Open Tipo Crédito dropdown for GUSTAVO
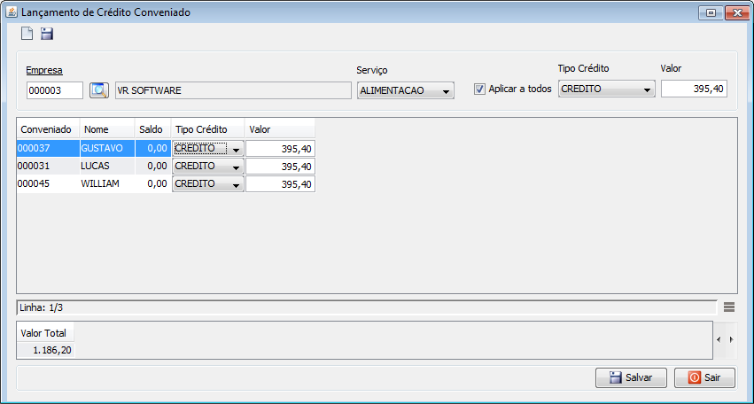 [x=207, y=149]
